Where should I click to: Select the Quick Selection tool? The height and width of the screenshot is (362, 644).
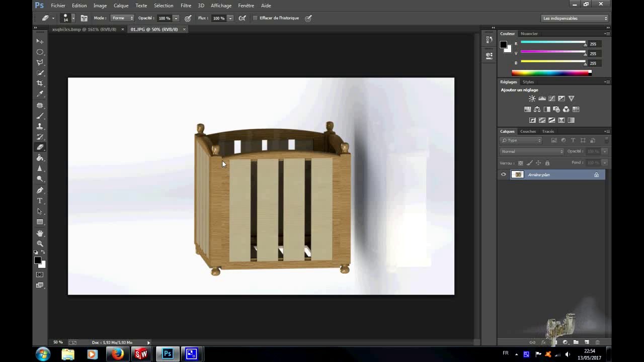tap(40, 73)
